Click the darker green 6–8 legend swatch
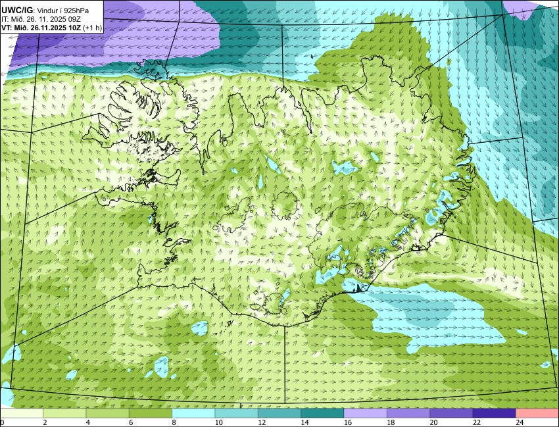 click(x=151, y=413)
